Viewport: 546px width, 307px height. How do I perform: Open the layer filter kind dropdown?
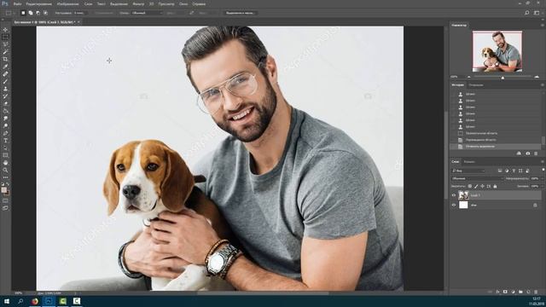point(468,171)
